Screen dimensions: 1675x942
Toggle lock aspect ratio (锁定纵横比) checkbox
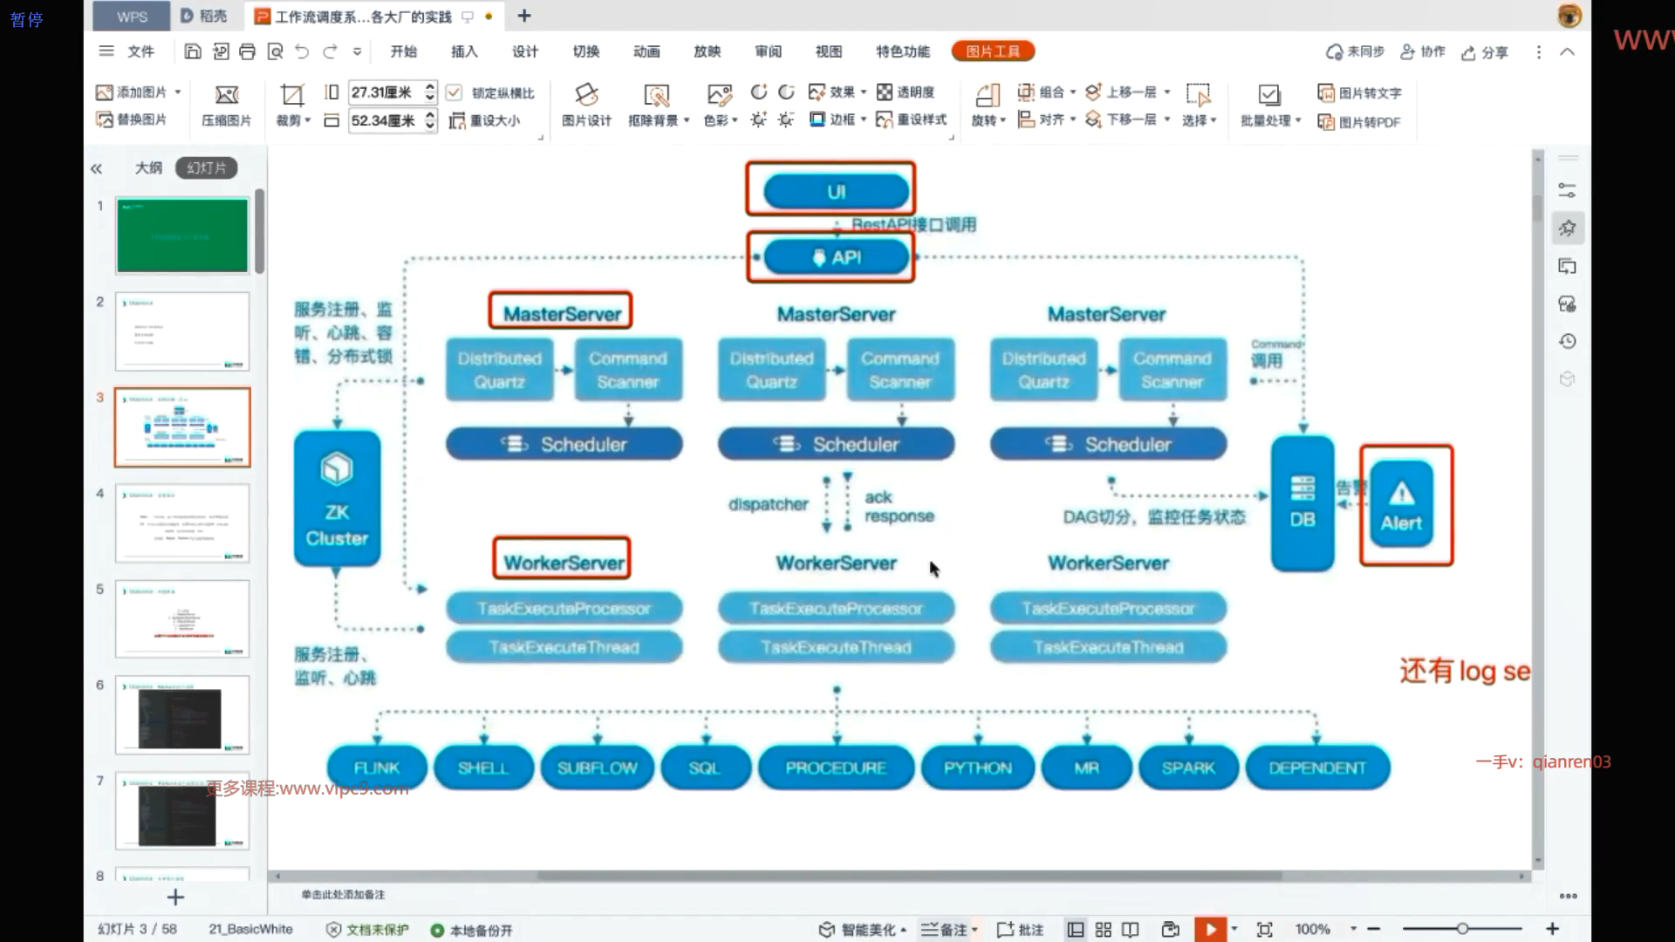454,92
